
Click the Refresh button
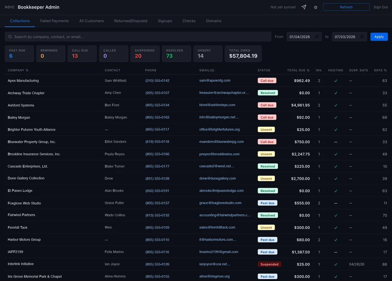click(346, 7)
